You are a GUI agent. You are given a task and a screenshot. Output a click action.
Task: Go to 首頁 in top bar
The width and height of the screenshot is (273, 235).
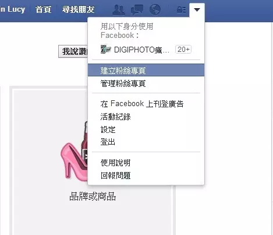[x=43, y=9]
